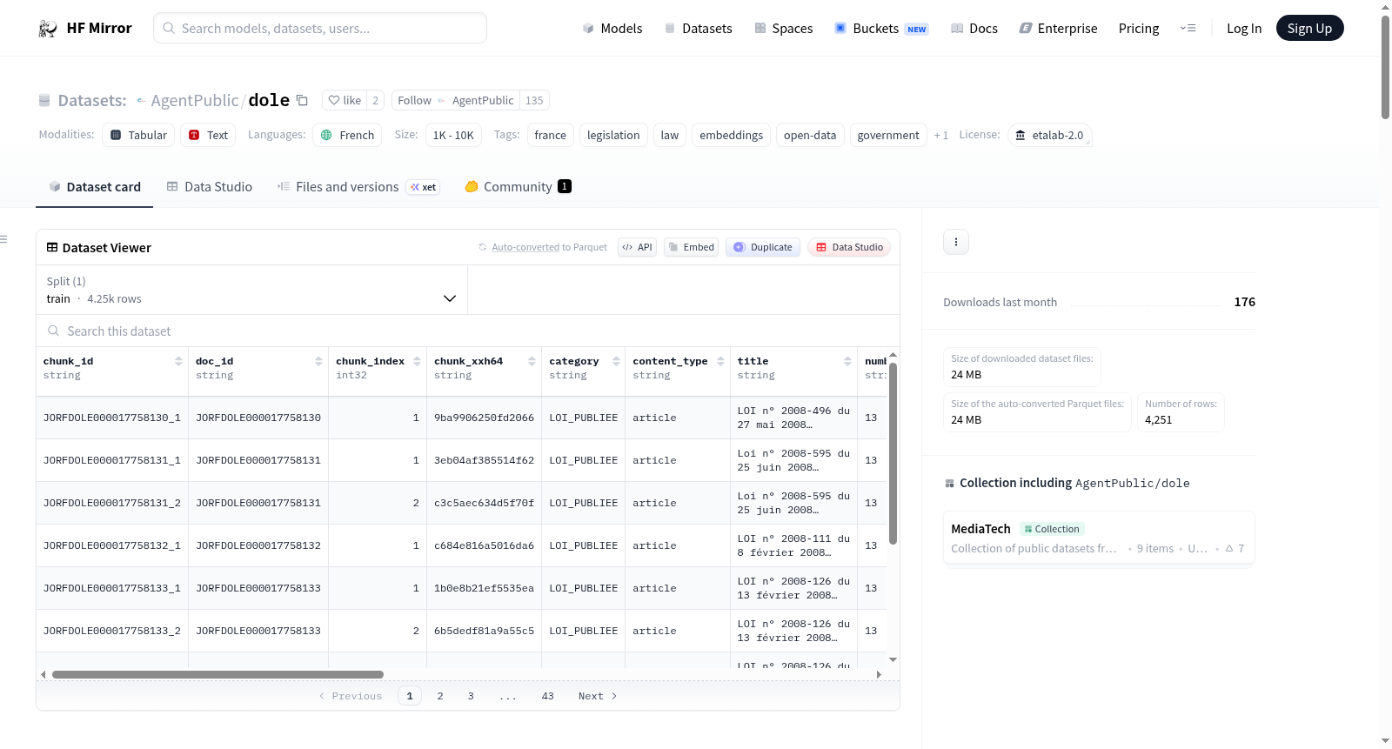Screen dimensions: 1392x749
Task: Select the French language tag
Action: coord(348,135)
